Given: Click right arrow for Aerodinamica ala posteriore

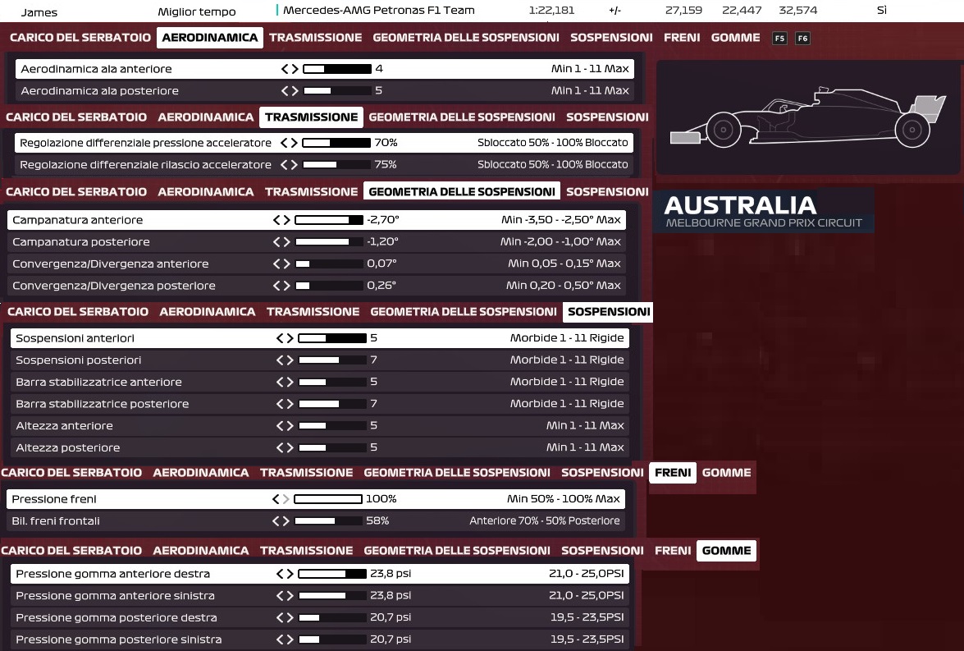Looking at the screenshot, I should (295, 91).
